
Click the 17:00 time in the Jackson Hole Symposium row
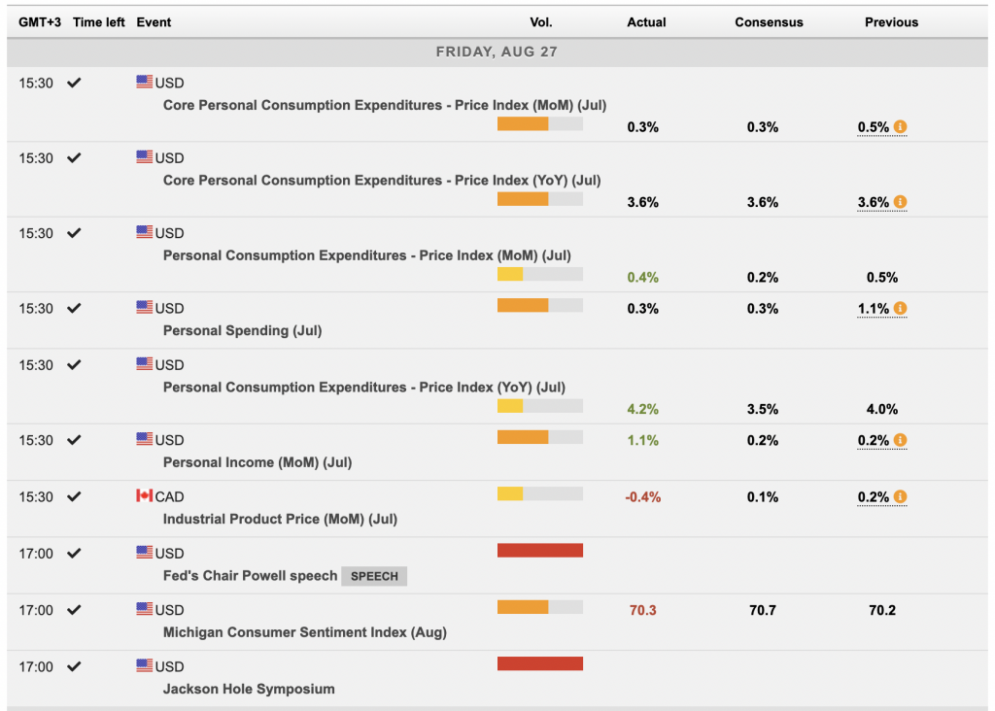(x=36, y=666)
